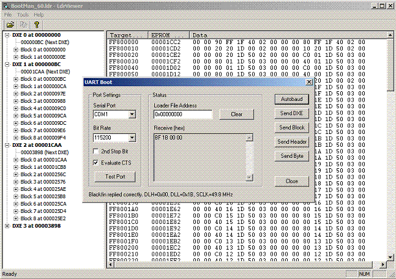The height and width of the screenshot is (279, 396).
Task: Uncheck the Evaluate CTS checkbox
Action: [95, 163]
